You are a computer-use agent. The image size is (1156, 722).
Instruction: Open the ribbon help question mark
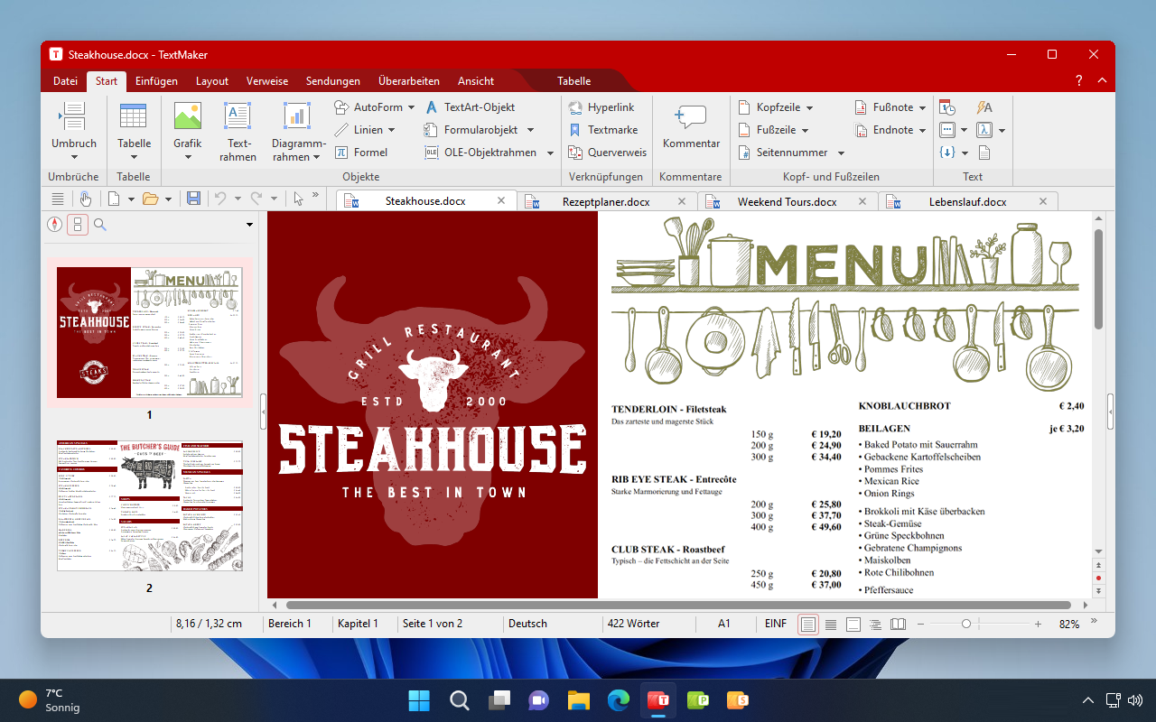tap(1078, 80)
